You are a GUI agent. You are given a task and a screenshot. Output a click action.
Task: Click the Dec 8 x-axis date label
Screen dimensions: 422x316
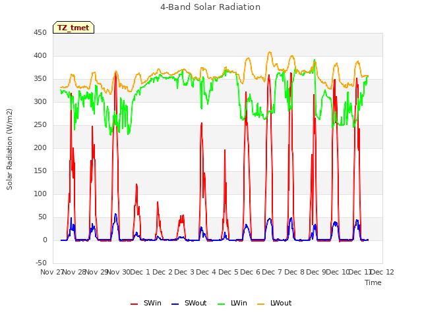tap(294, 272)
